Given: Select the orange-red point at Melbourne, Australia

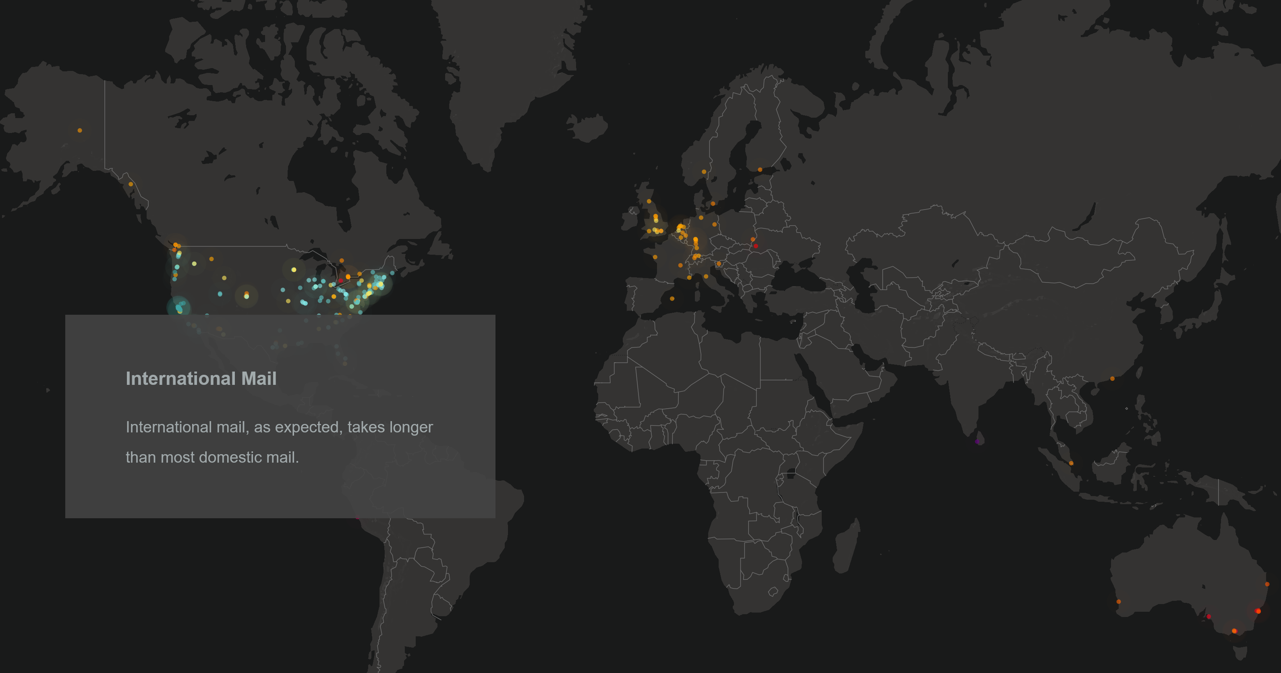Looking at the screenshot, I should (1234, 631).
